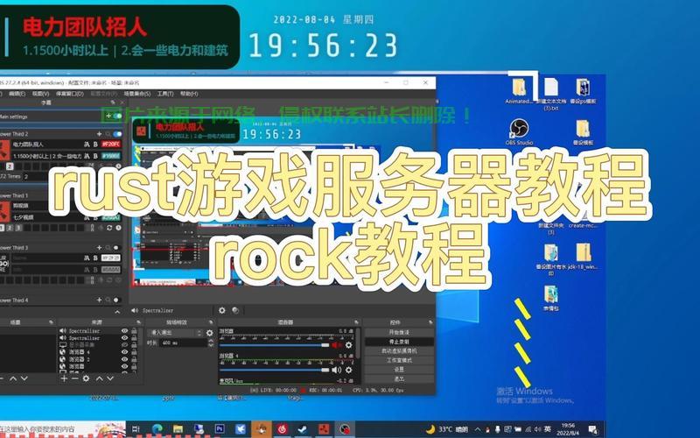
Task: Open the 场景集合(S) menu
Action: (137, 94)
